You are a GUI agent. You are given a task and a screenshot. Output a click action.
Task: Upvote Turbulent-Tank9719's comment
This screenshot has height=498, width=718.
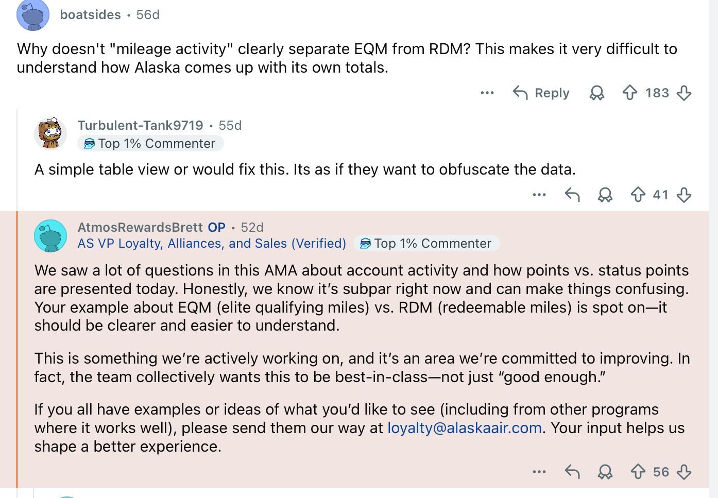638,195
